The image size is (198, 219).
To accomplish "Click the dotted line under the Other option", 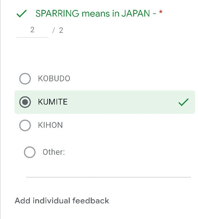I will click(108, 177).
